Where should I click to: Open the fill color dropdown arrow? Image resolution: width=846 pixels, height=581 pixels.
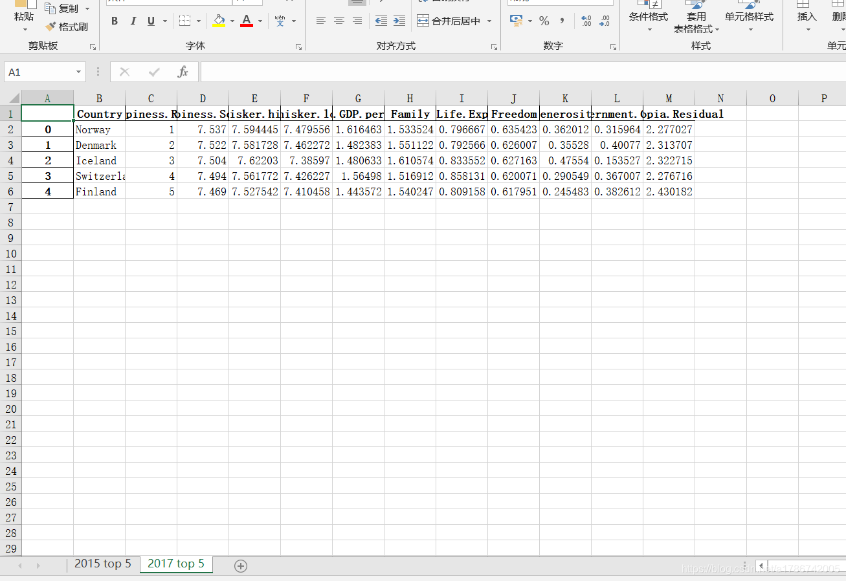click(x=232, y=21)
